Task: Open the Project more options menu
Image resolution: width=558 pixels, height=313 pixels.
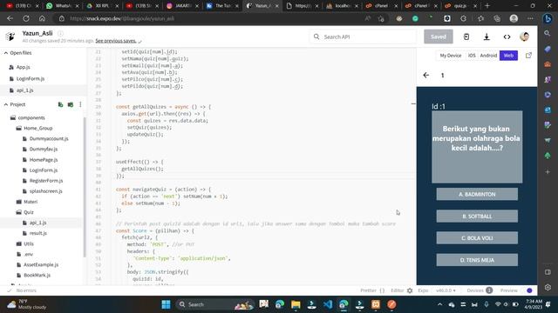Action: click(x=80, y=104)
